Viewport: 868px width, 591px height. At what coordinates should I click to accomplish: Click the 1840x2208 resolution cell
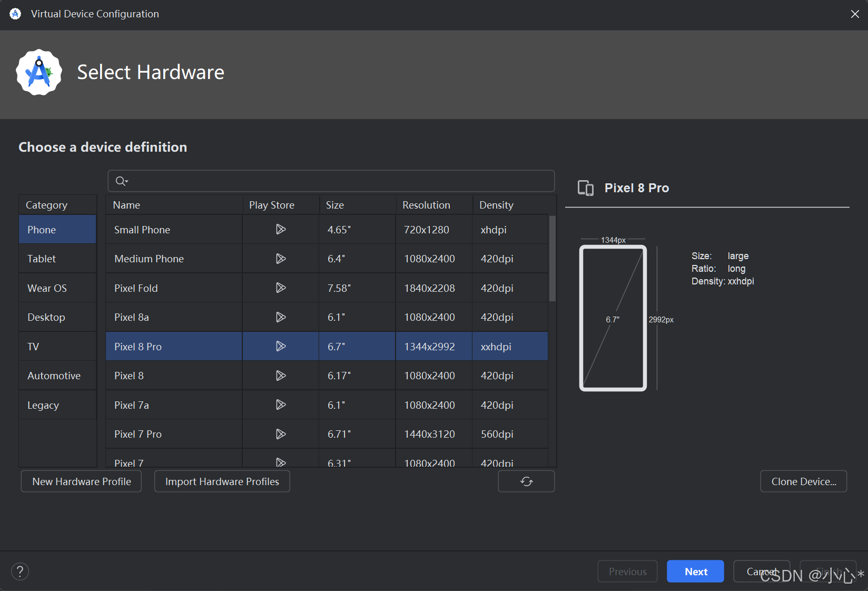(x=434, y=288)
